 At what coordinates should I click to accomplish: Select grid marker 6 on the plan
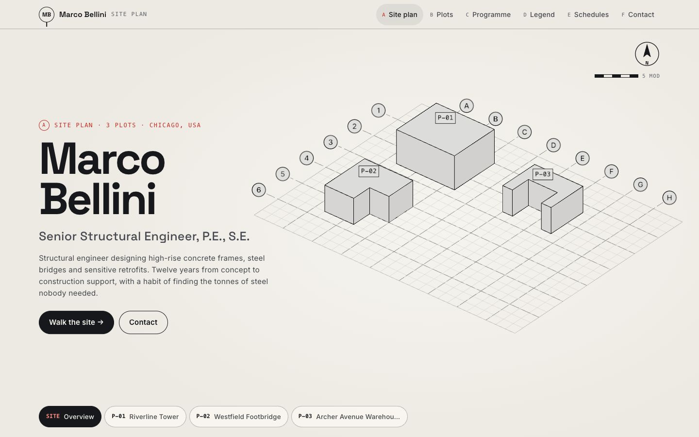pyautogui.click(x=259, y=190)
